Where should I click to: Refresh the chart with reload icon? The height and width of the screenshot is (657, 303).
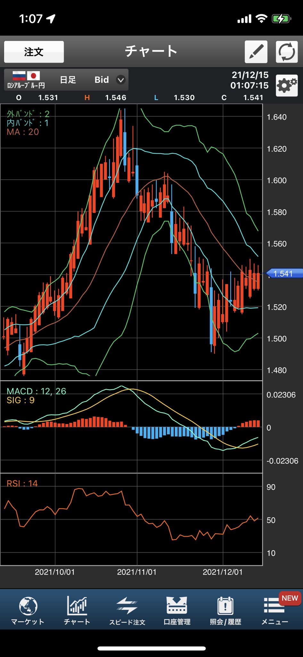(x=287, y=52)
